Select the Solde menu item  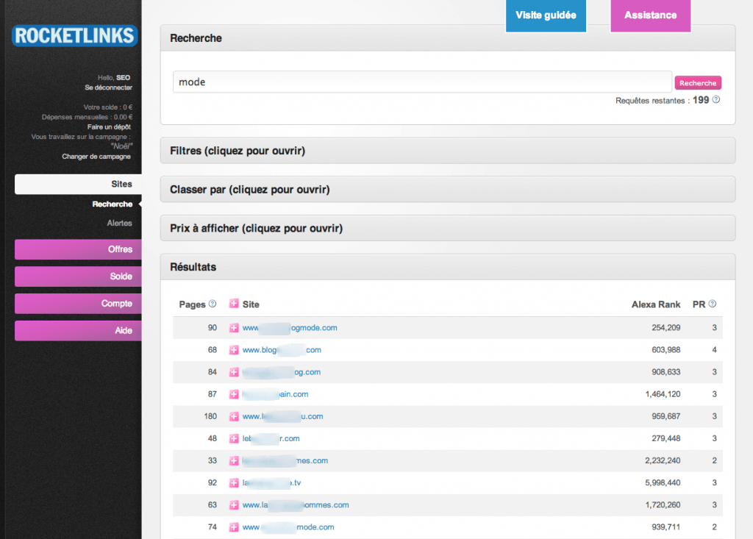[78, 276]
